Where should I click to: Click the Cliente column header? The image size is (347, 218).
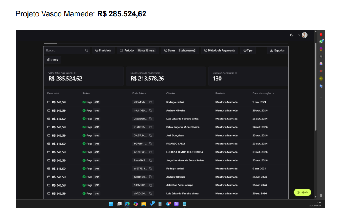pyautogui.click(x=170, y=93)
